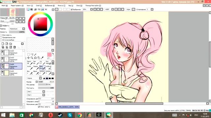
Task: Hide Слой4 layer with eye icon
Action: (2, 65)
